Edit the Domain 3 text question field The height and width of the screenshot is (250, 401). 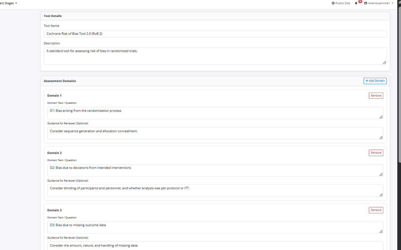click(215, 227)
